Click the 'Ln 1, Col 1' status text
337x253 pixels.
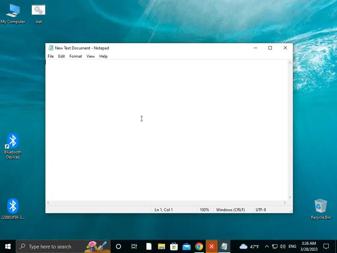[x=164, y=210]
